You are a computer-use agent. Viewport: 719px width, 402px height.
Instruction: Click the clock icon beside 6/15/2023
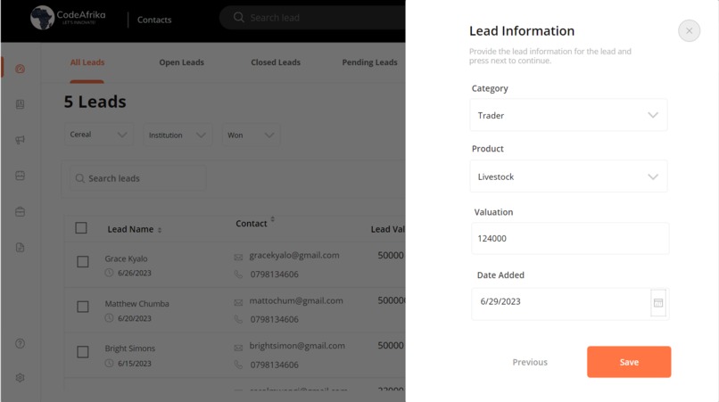(x=109, y=363)
